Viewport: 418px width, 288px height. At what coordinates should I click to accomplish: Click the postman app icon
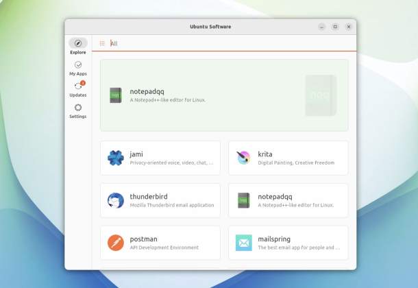[x=115, y=243]
